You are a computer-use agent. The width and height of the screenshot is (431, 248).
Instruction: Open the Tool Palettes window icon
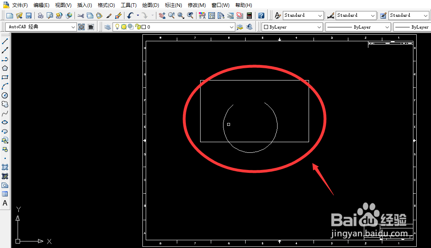[x=221, y=16]
